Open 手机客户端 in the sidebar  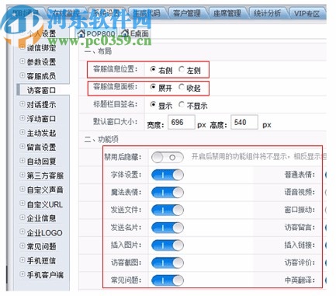tap(45, 275)
